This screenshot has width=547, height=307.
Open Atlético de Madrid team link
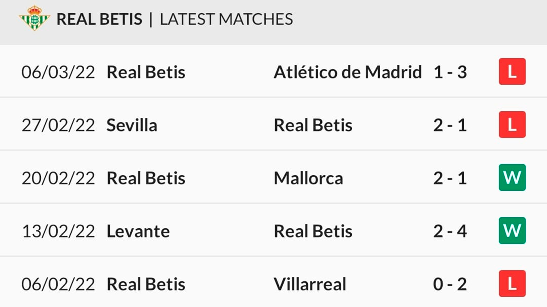[348, 72]
